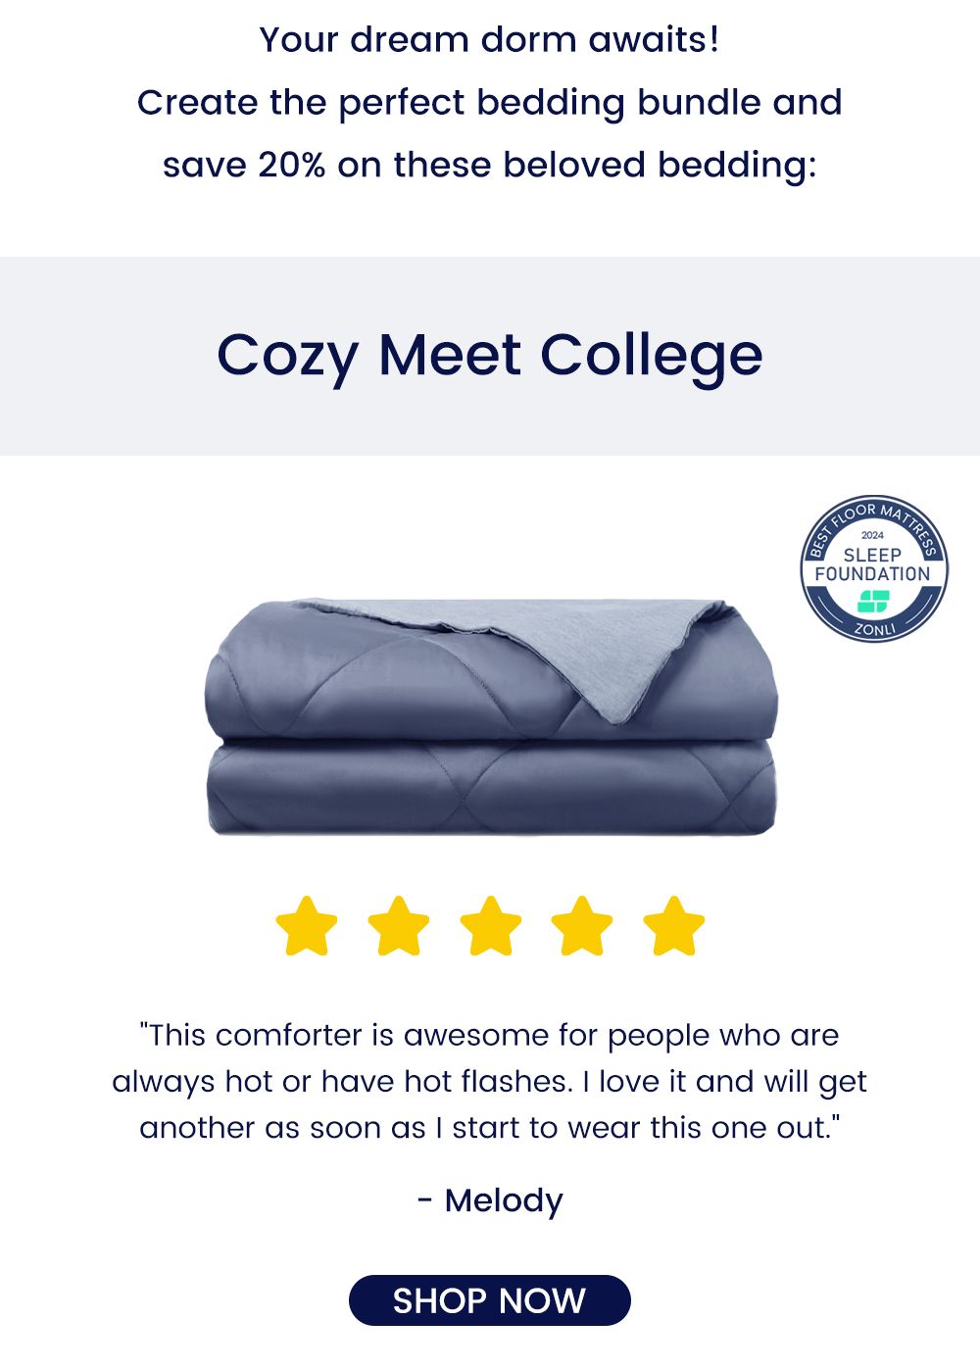Click the 'Create the perfect bedding bundle' line
Screen dimensions: 980x1369
tap(490, 102)
